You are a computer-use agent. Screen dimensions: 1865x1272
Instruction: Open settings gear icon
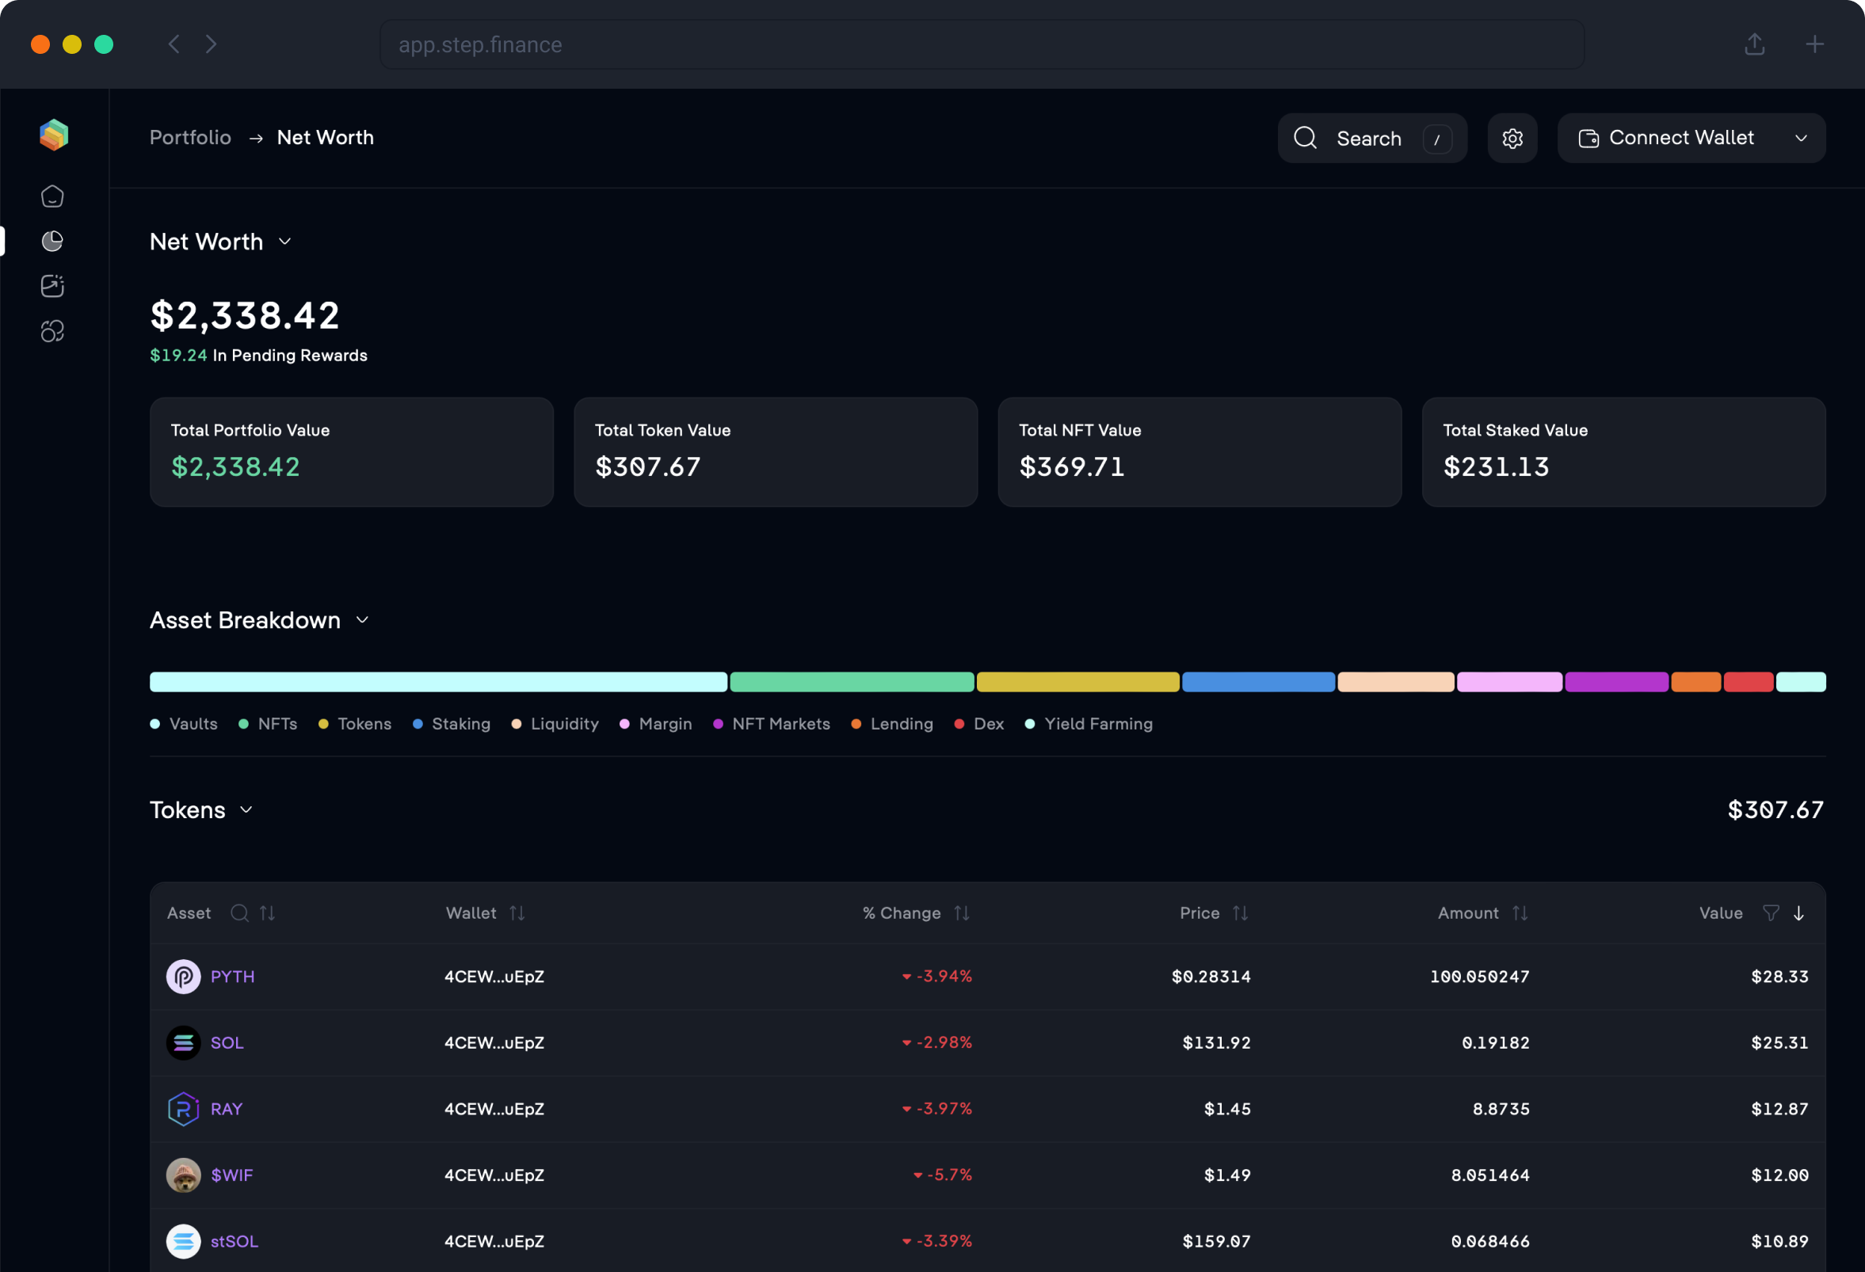coord(1512,139)
